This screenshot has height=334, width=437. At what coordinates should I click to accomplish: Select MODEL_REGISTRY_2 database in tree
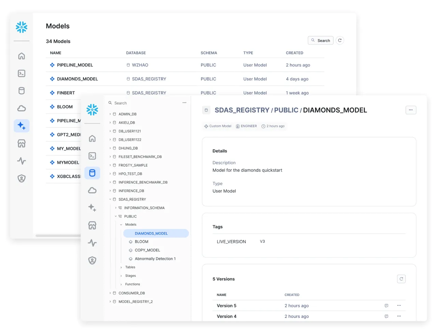[x=136, y=302]
